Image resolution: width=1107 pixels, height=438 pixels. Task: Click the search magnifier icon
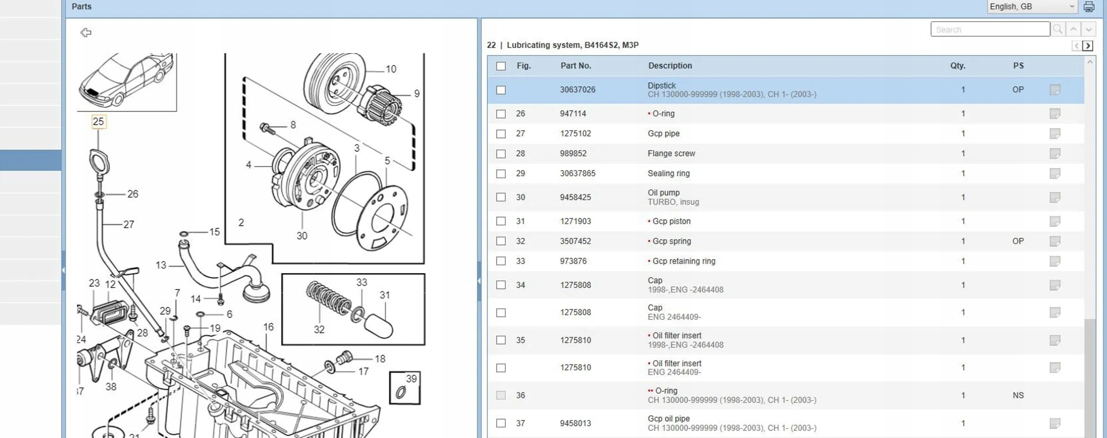(x=1058, y=29)
